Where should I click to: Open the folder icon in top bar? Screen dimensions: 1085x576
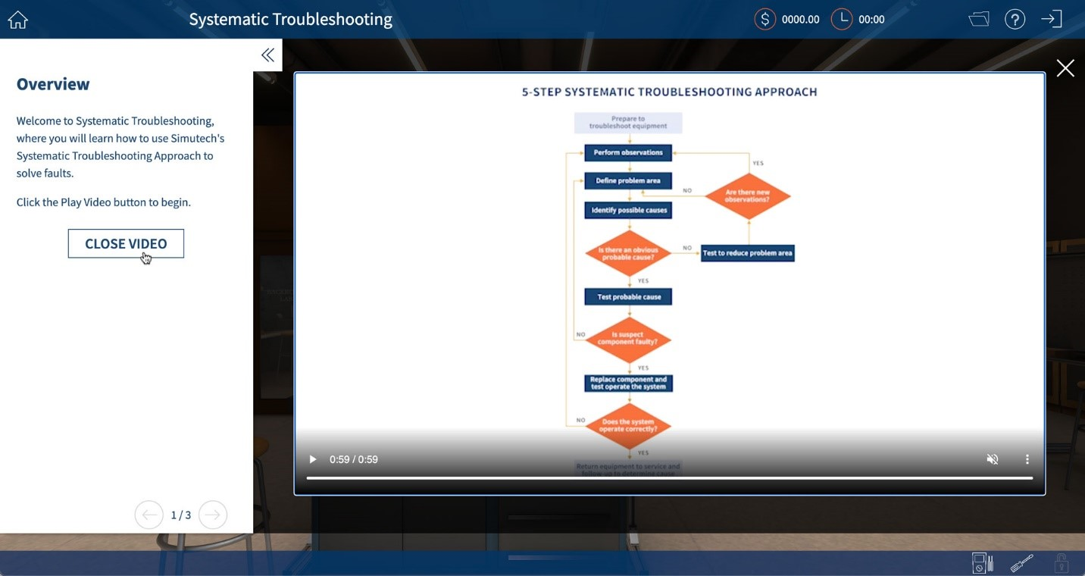pyautogui.click(x=979, y=20)
